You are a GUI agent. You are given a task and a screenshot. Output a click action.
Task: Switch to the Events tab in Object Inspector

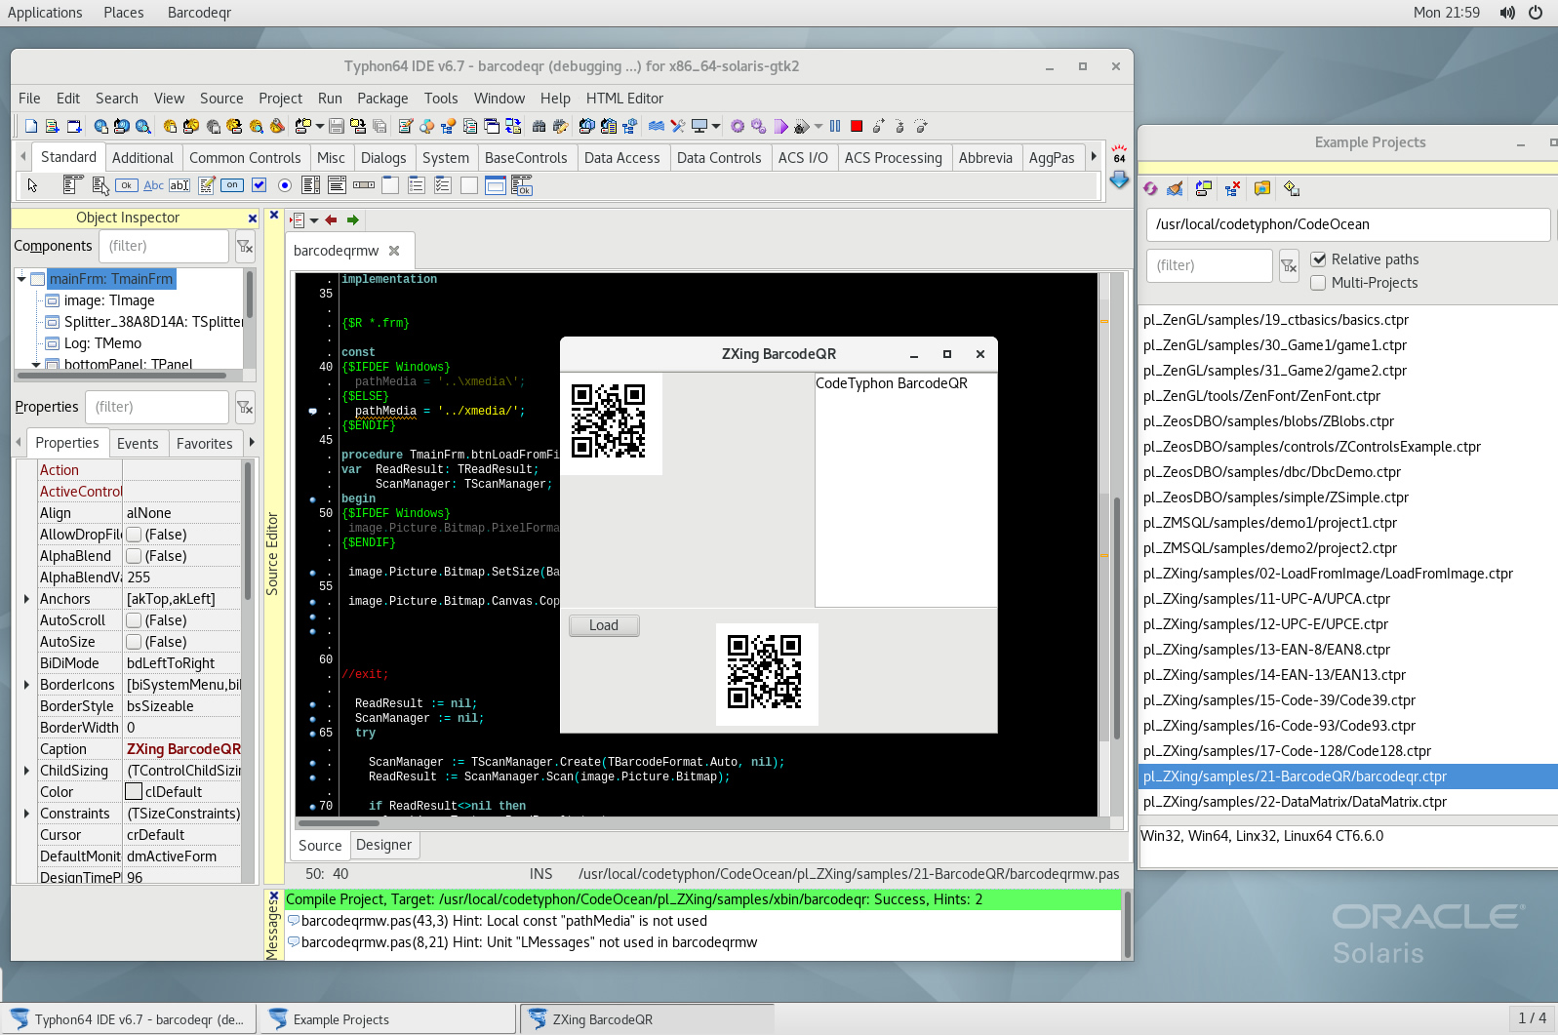tap(138, 444)
